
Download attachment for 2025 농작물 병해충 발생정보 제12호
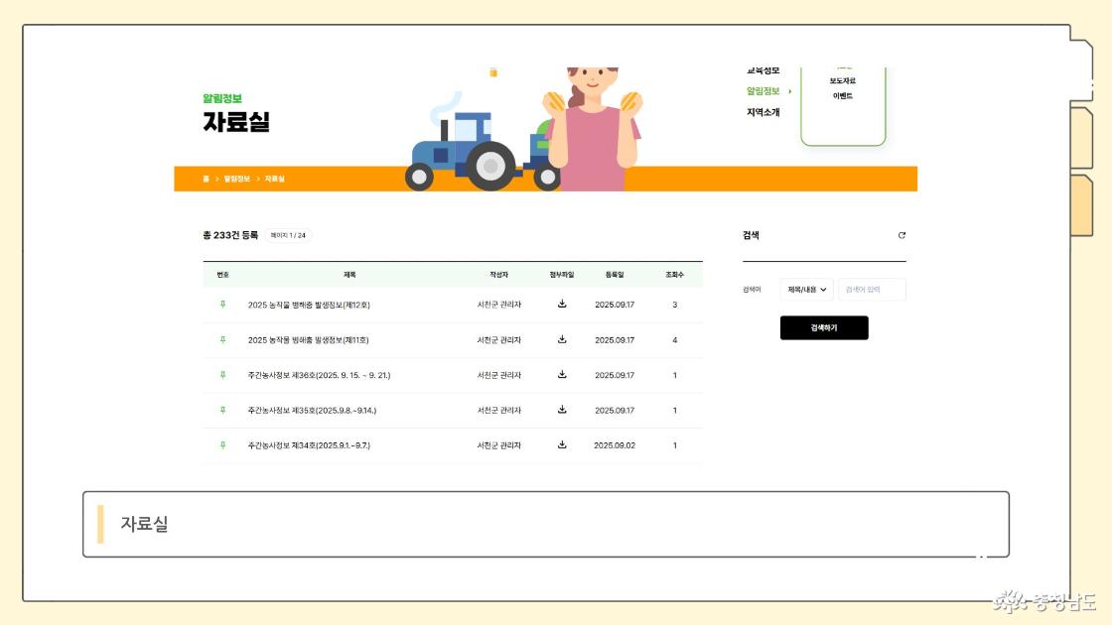pos(562,305)
